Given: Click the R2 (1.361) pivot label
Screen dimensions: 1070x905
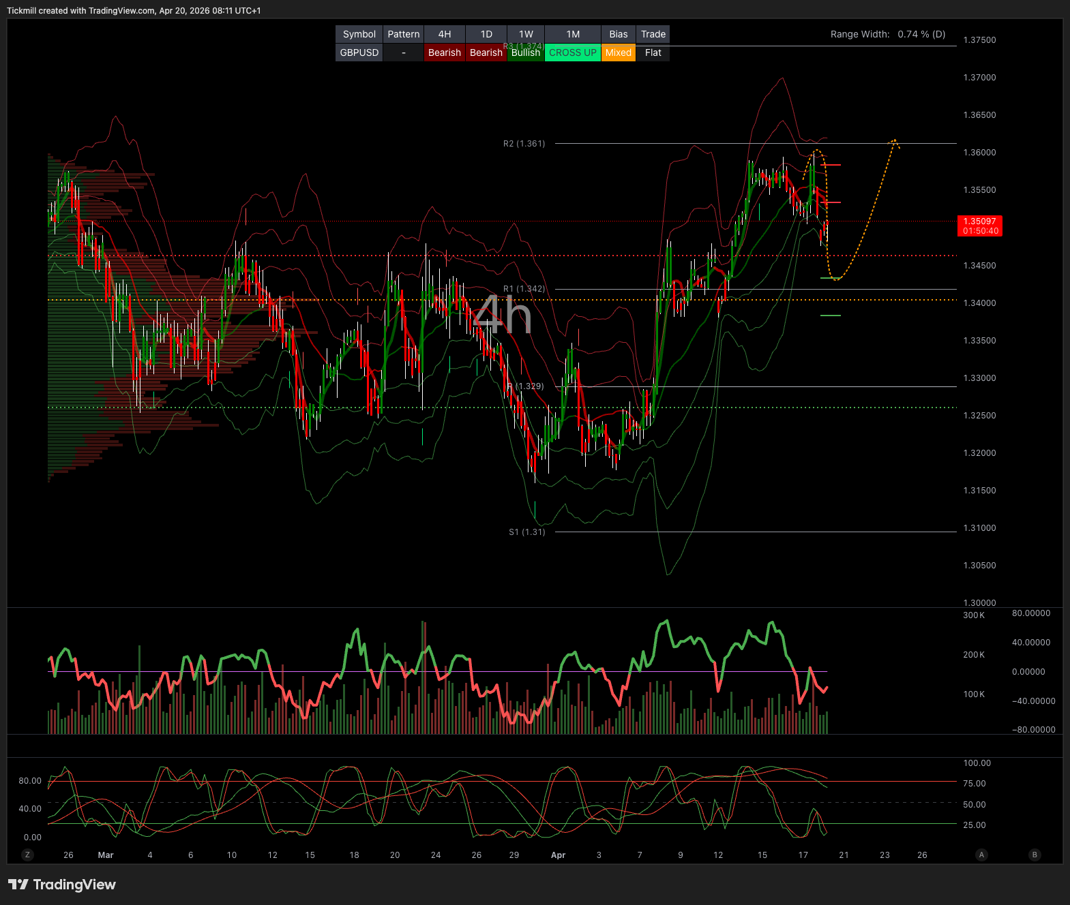Looking at the screenshot, I should 524,144.
